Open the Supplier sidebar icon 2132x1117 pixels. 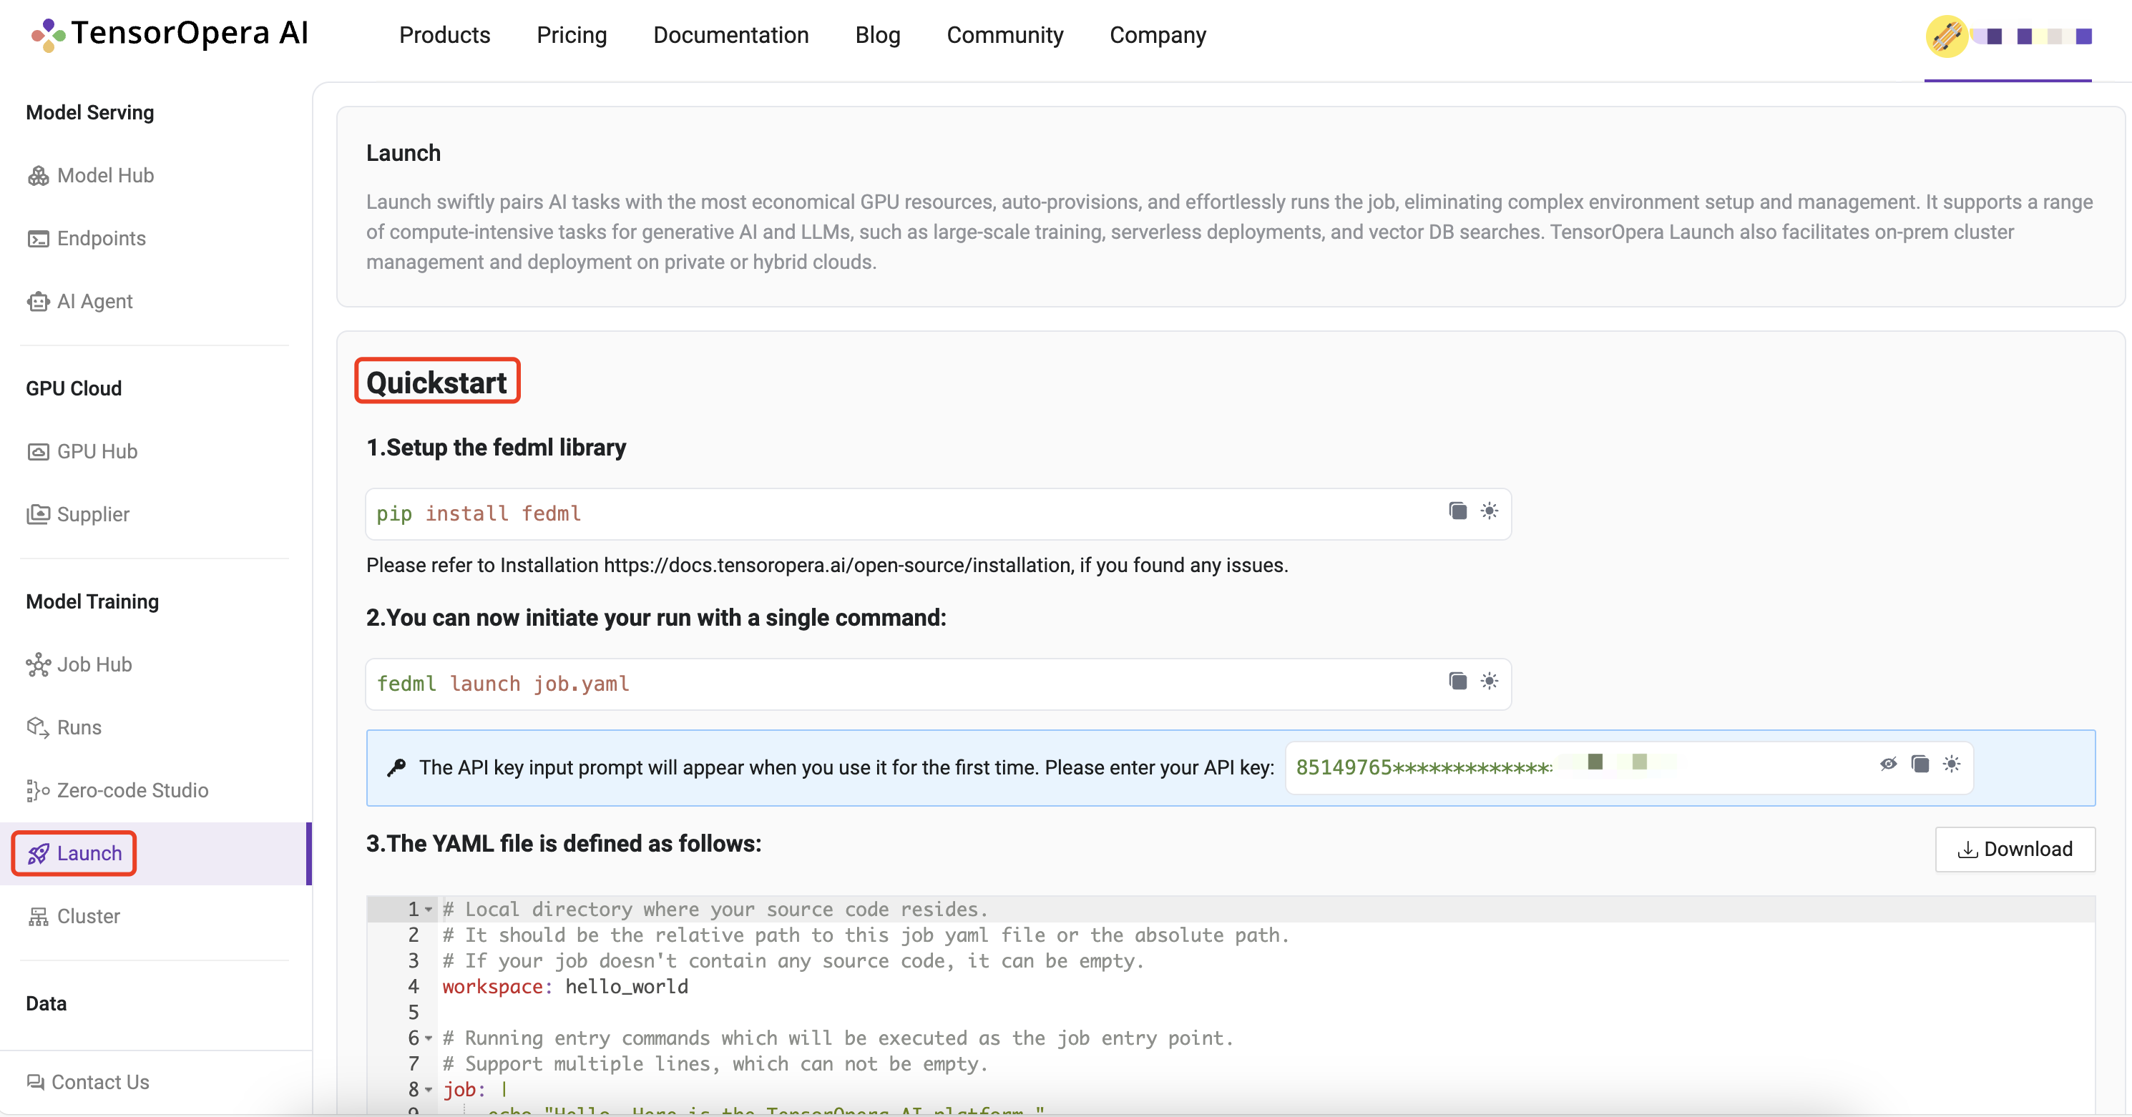[x=38, y=515]
